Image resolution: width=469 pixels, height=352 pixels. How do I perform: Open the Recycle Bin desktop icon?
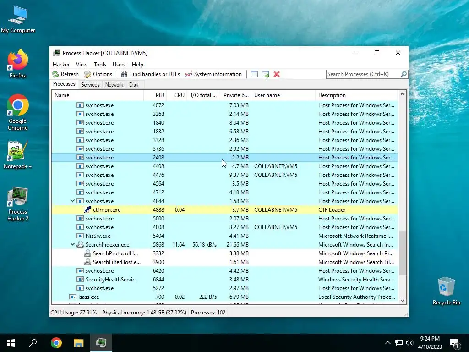tap(446, 291)
